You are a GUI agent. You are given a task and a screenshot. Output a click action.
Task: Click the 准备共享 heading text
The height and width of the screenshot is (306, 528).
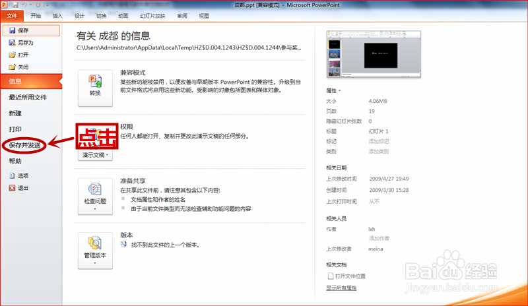pos(133,181)
